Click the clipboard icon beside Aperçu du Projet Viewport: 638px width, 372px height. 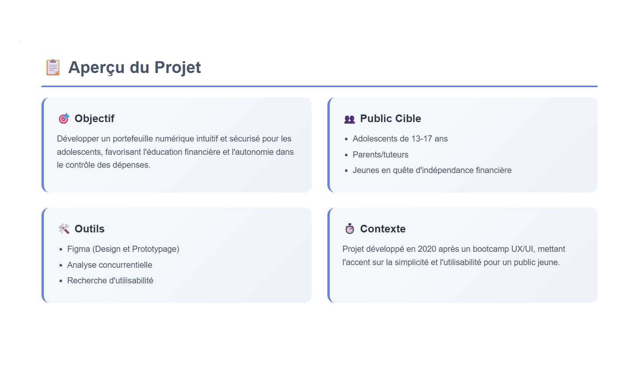53,67
